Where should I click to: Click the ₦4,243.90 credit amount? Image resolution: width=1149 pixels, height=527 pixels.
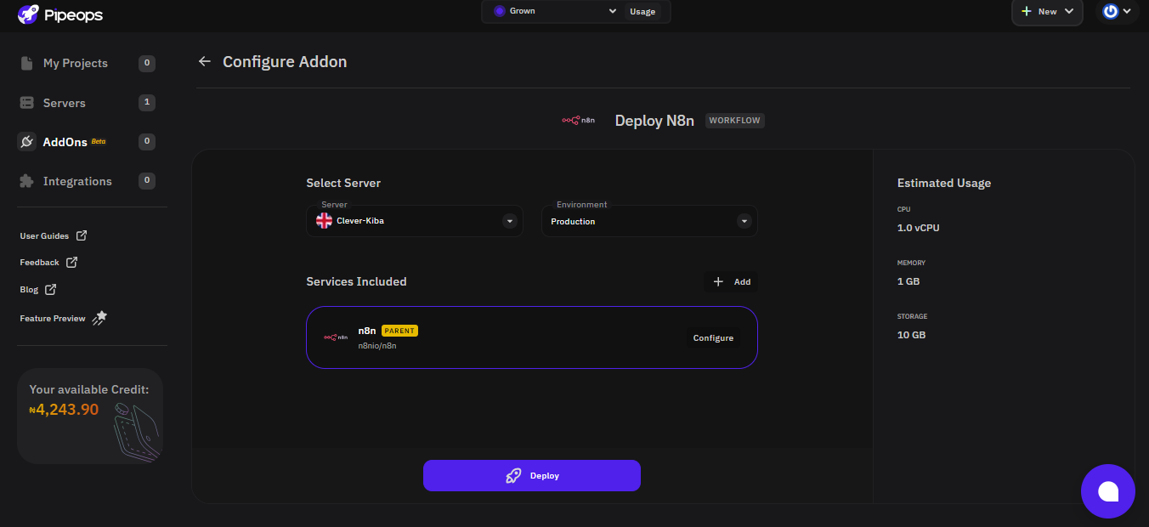pyautogui.click(x=64, y=410)
